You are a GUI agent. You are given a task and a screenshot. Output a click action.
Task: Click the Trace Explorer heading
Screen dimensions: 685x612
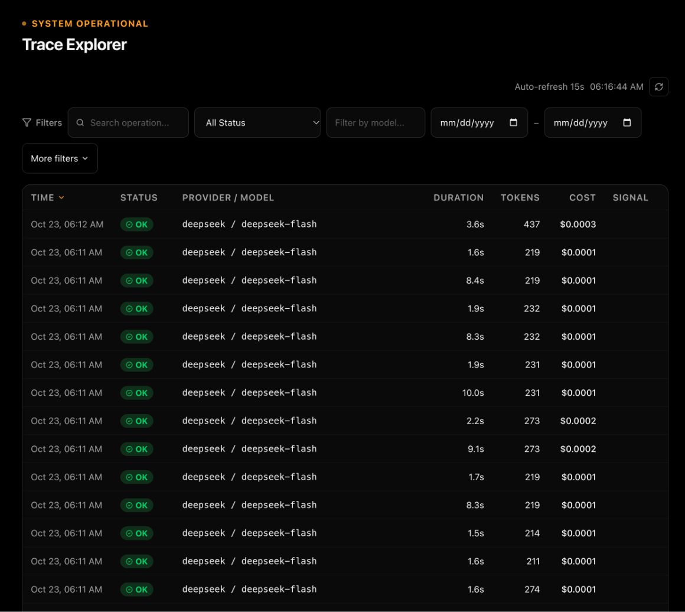pos(74,44)
